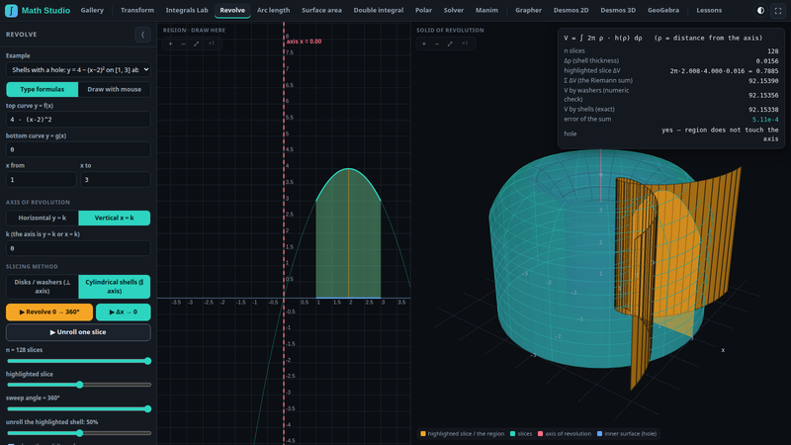Viewport: 791px width, 445px height.
Task: Click the x to input field
Action: click(115, 180)
